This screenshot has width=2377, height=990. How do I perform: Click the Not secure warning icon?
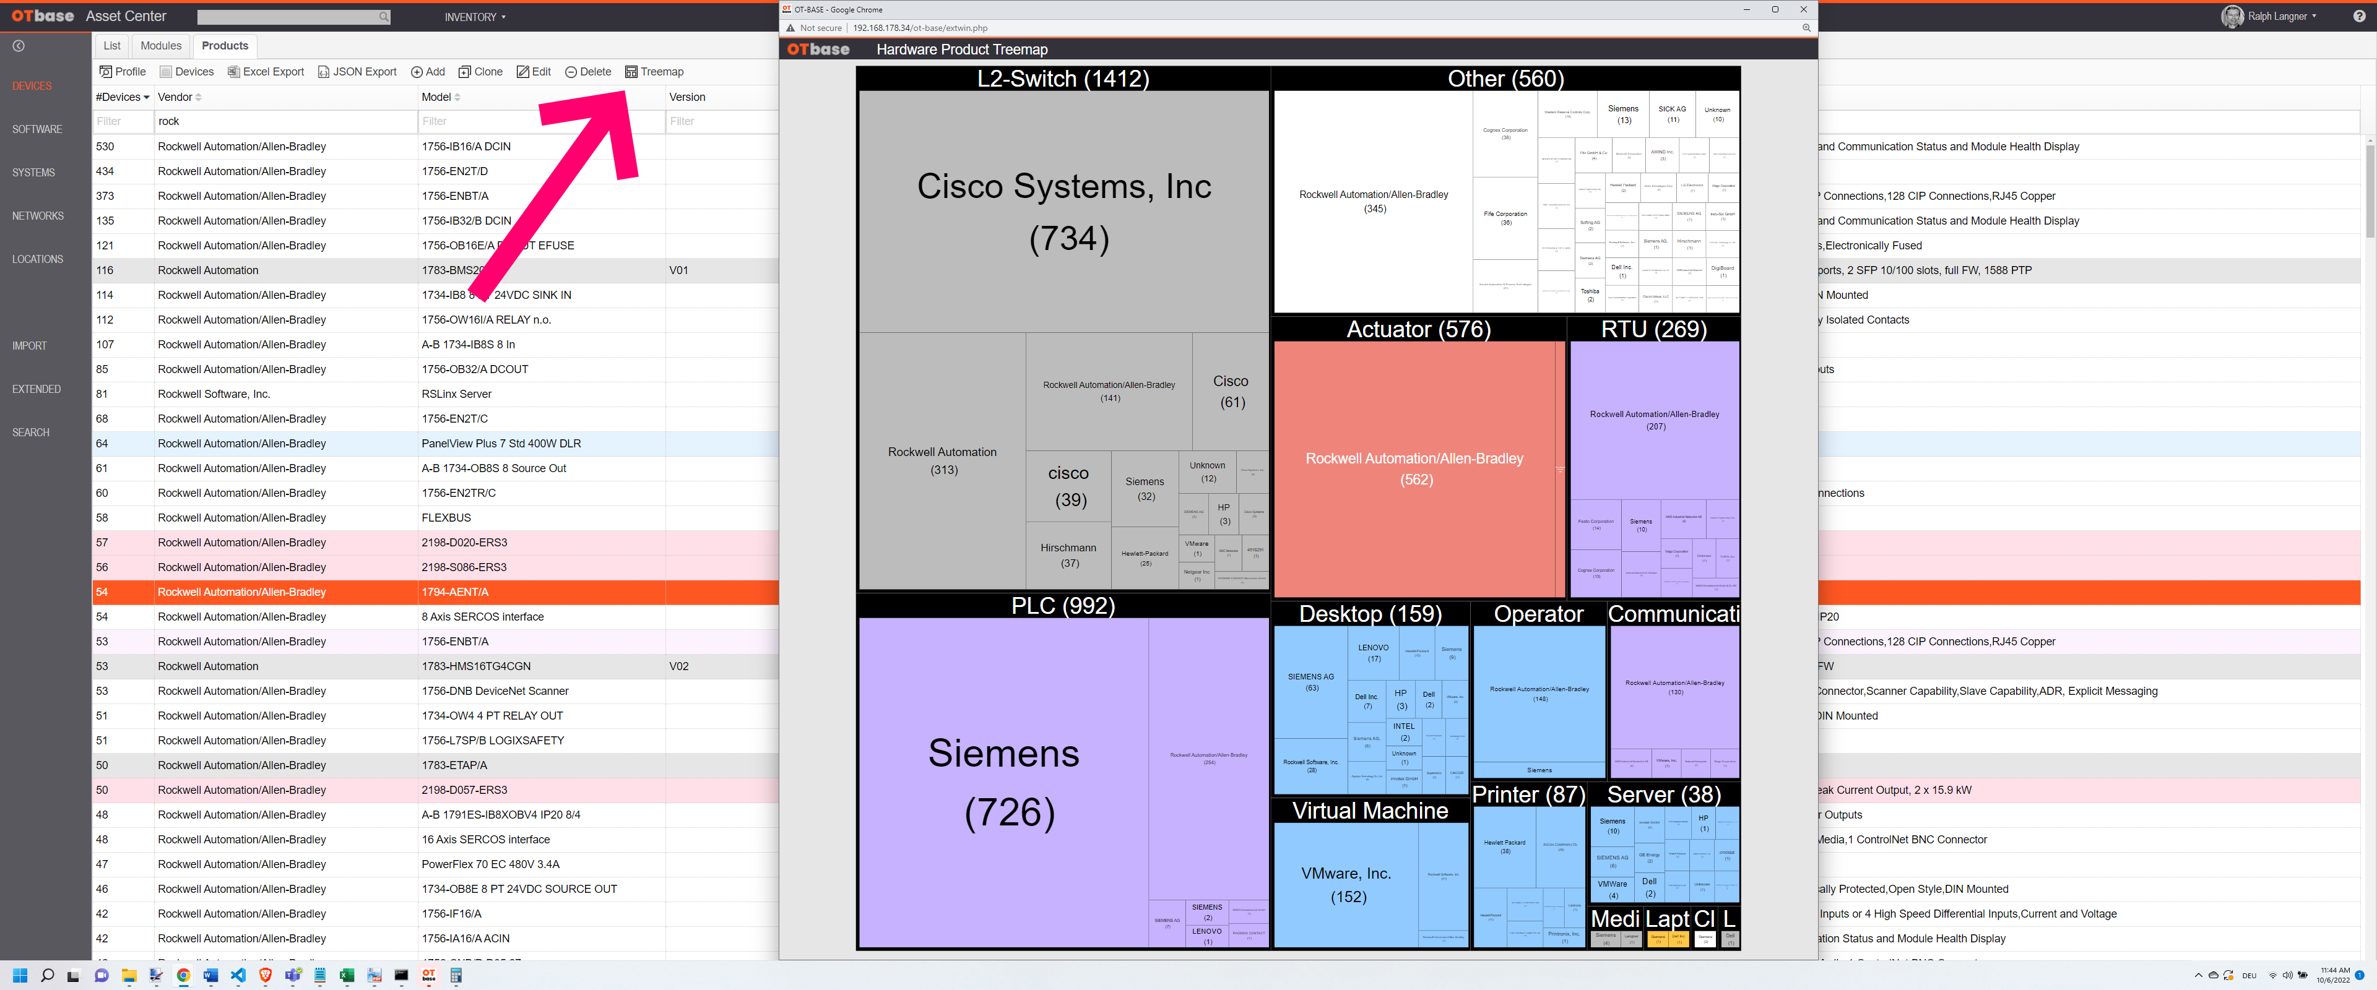[791, 28]
